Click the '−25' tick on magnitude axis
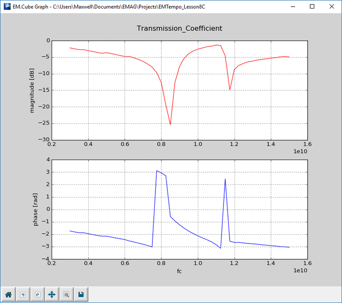 point(44,123)
